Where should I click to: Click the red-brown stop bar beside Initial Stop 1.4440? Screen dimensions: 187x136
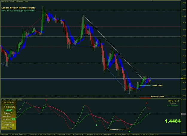point(145,98)
